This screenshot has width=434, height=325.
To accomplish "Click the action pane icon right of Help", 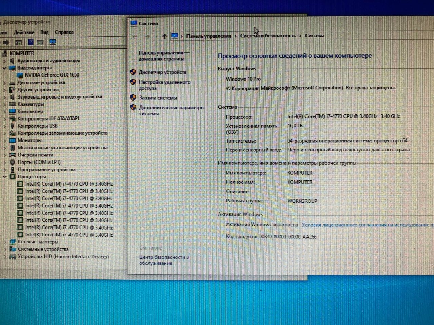I will click(40, 42).
